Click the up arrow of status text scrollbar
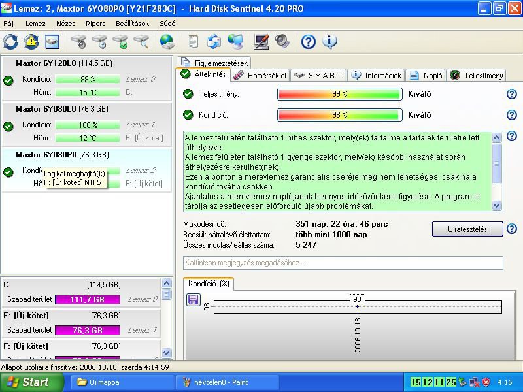 496,137
